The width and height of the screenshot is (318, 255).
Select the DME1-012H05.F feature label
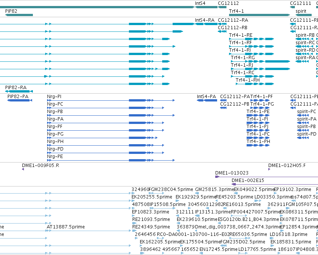287,166
